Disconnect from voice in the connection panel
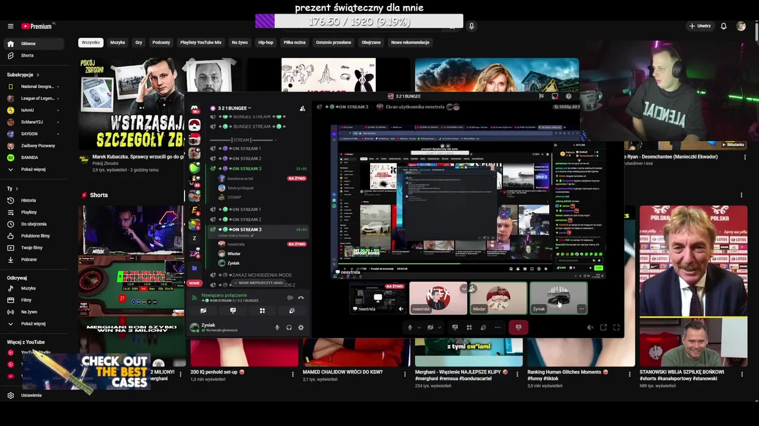759x426 pixels. point(301,298)
